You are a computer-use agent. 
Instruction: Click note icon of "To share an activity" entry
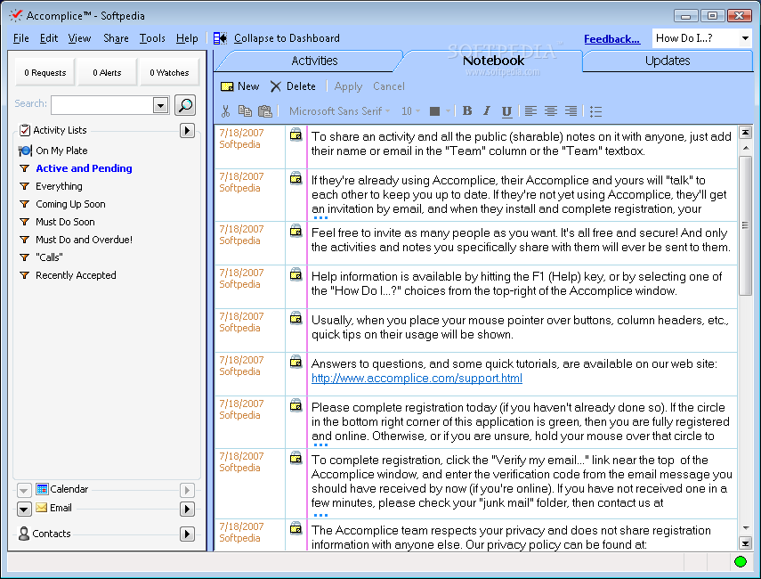[x=295, y=135]
